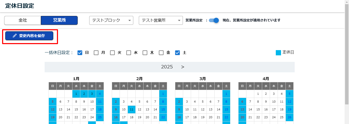Viewport: 349px width, 124px height.
Task: Go to next year with the > arrow
Action: [183, 67]
